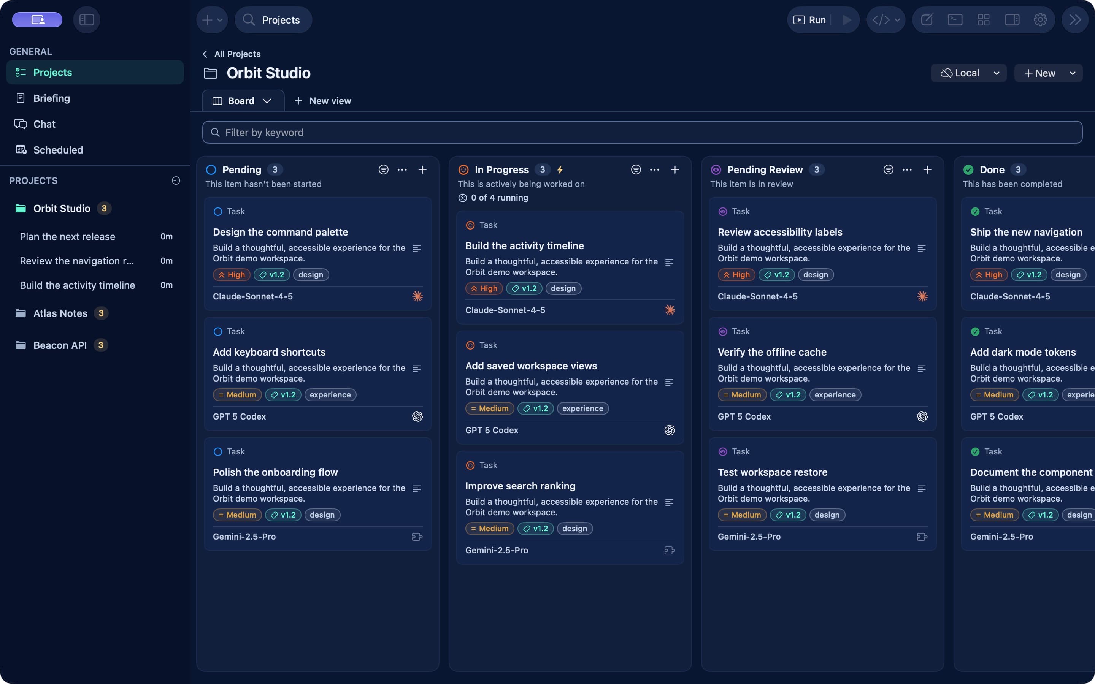Image resolution: width=1095 pixels, height=684 pixels.
Task: Toggle done checkmark on Ship the new navigation
Action: [x=975, y=211]
